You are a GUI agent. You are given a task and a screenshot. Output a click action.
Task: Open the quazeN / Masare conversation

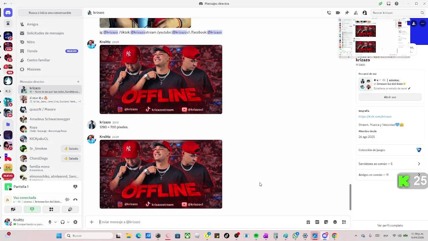pos(50,109)
